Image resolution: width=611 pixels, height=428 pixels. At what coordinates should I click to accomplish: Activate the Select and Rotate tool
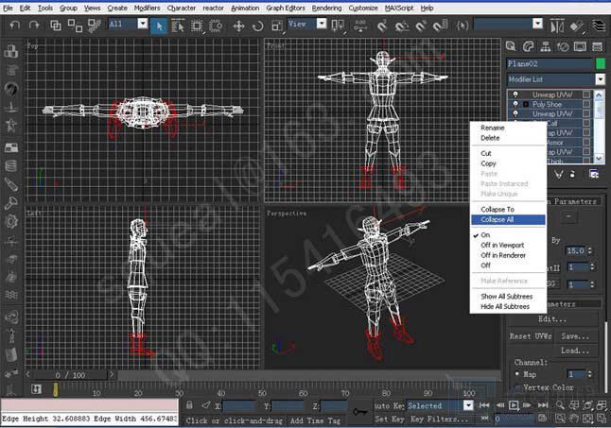point(257,26)
